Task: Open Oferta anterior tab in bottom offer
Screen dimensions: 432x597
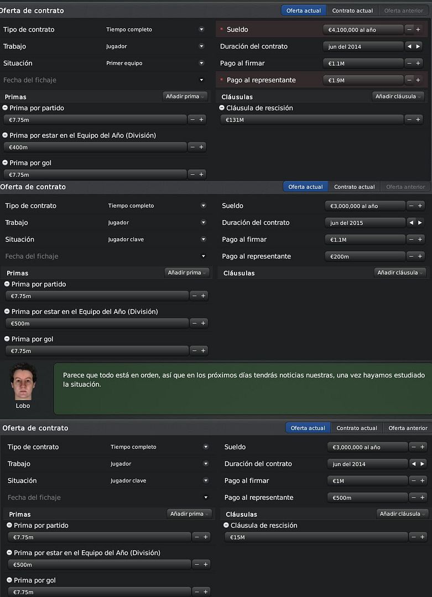Action: coord(408,428)
